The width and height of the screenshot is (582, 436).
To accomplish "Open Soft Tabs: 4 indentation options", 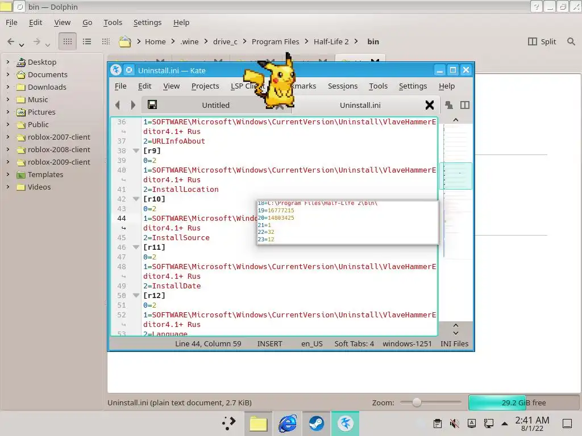I will coord(354,343).
